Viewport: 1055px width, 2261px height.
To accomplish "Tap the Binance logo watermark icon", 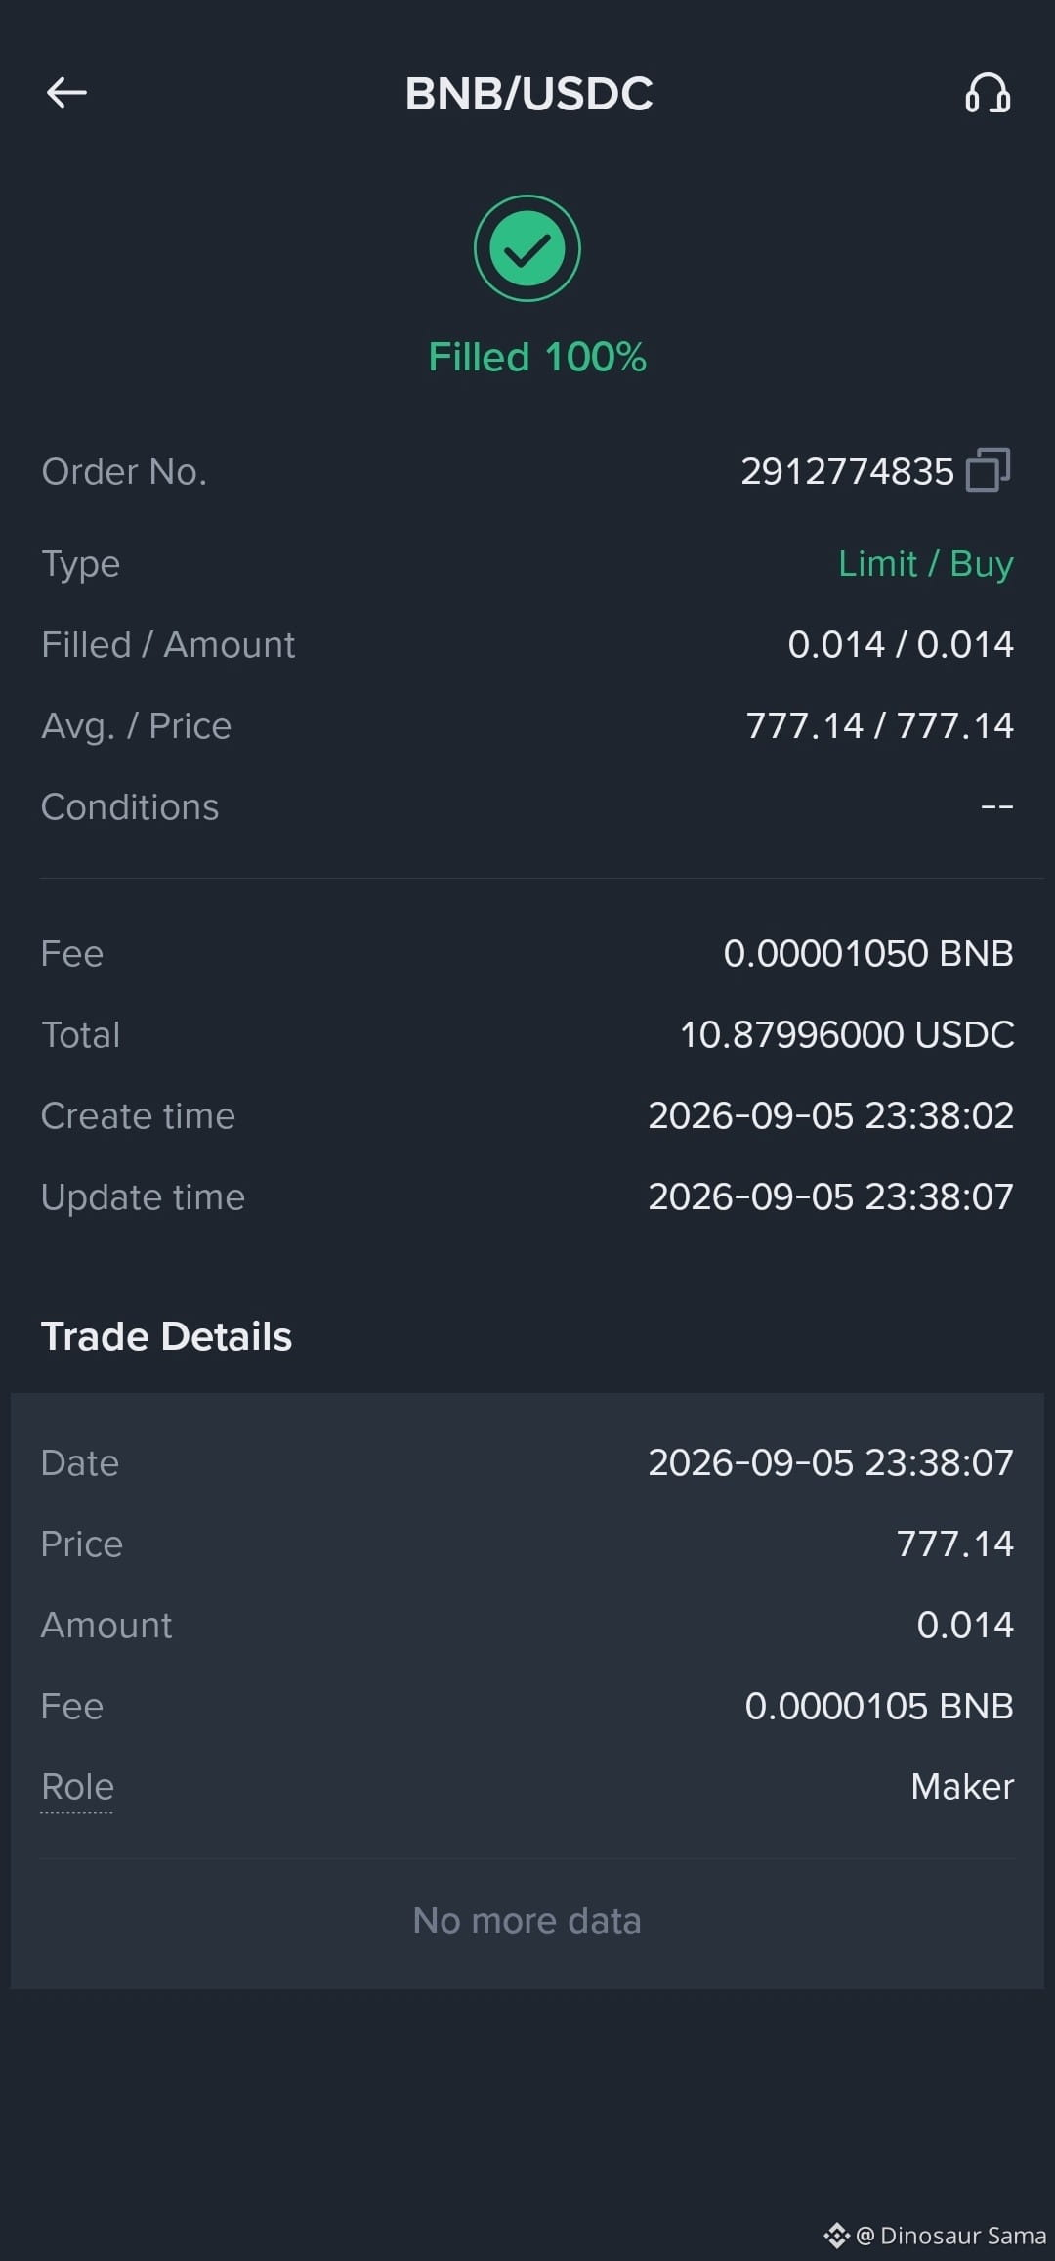I will [836, 2236].
